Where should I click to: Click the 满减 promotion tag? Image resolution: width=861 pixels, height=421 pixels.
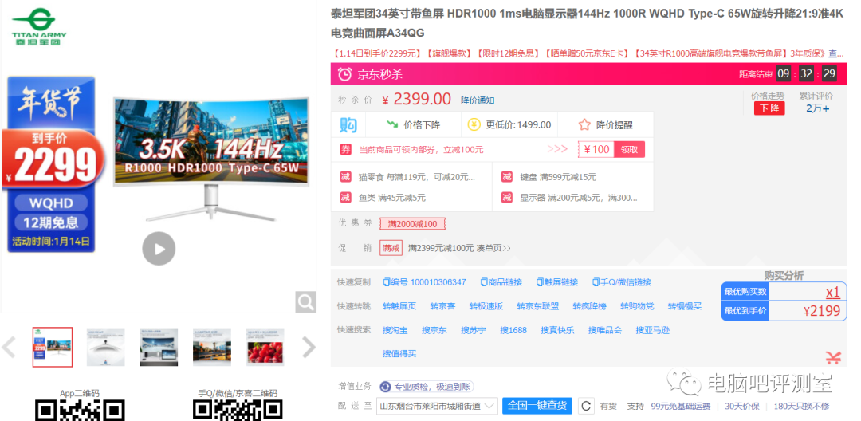[391, 248]
